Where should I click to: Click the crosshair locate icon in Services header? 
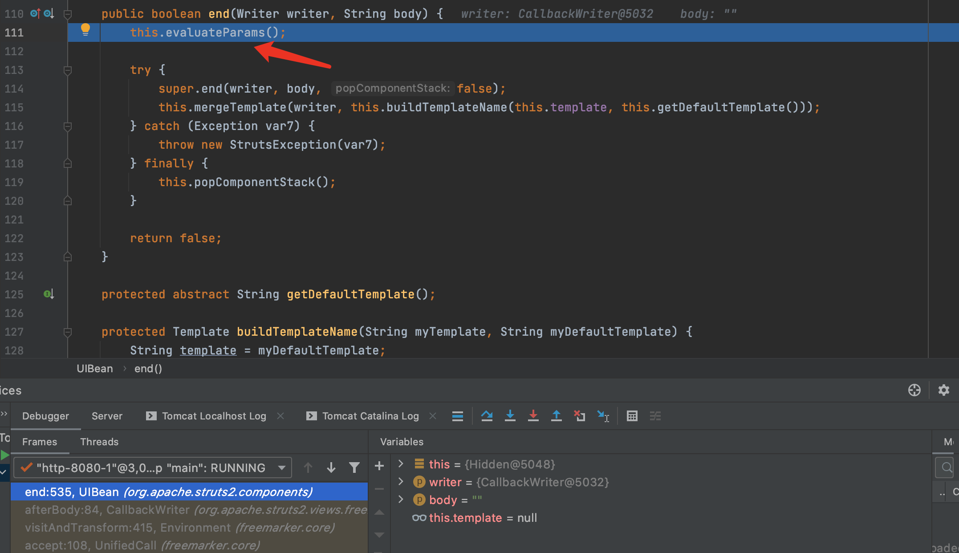[914, 390]
